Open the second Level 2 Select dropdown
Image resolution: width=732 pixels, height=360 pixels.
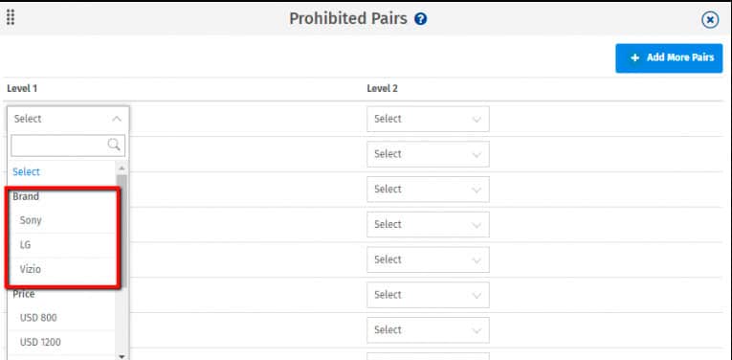tap(428, 154)
